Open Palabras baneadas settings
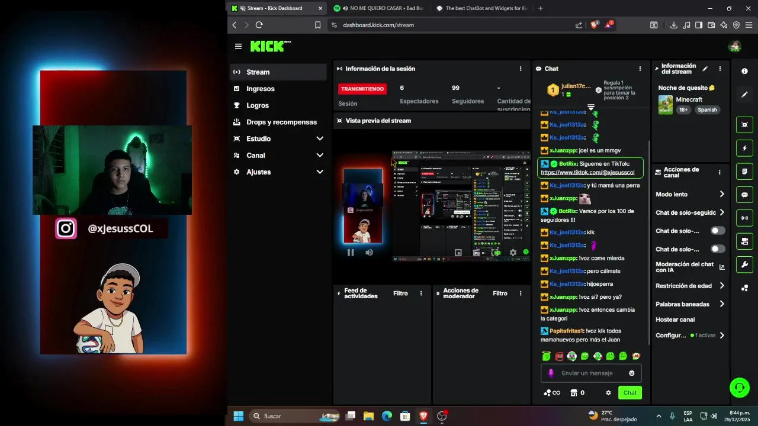The height and width of the screenshot is (426, 758). pyautogui.click(x=690, y=304)
